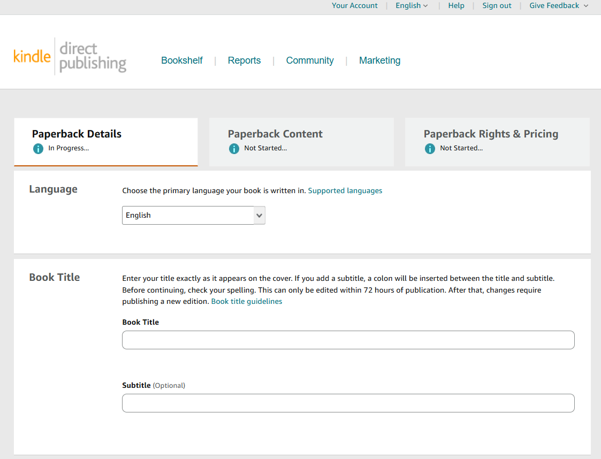Open Supported languages link
This screenshot has height=459, width=601.
coord(345,190)
